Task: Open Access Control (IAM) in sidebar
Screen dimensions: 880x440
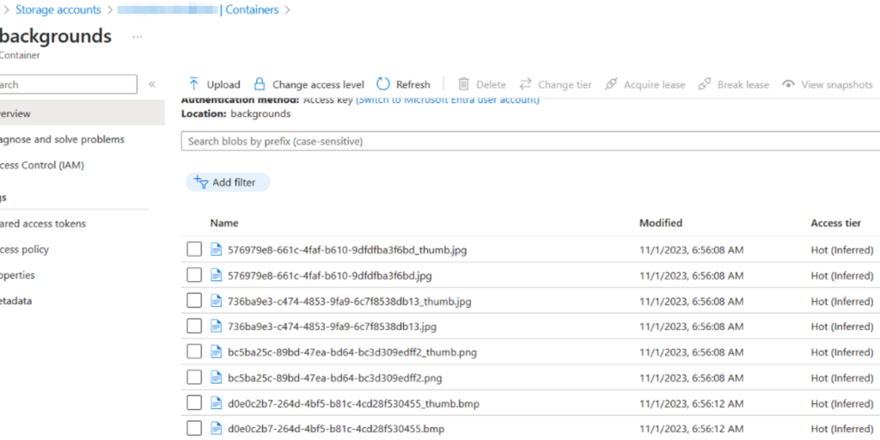Action: (x=43, y=165)
